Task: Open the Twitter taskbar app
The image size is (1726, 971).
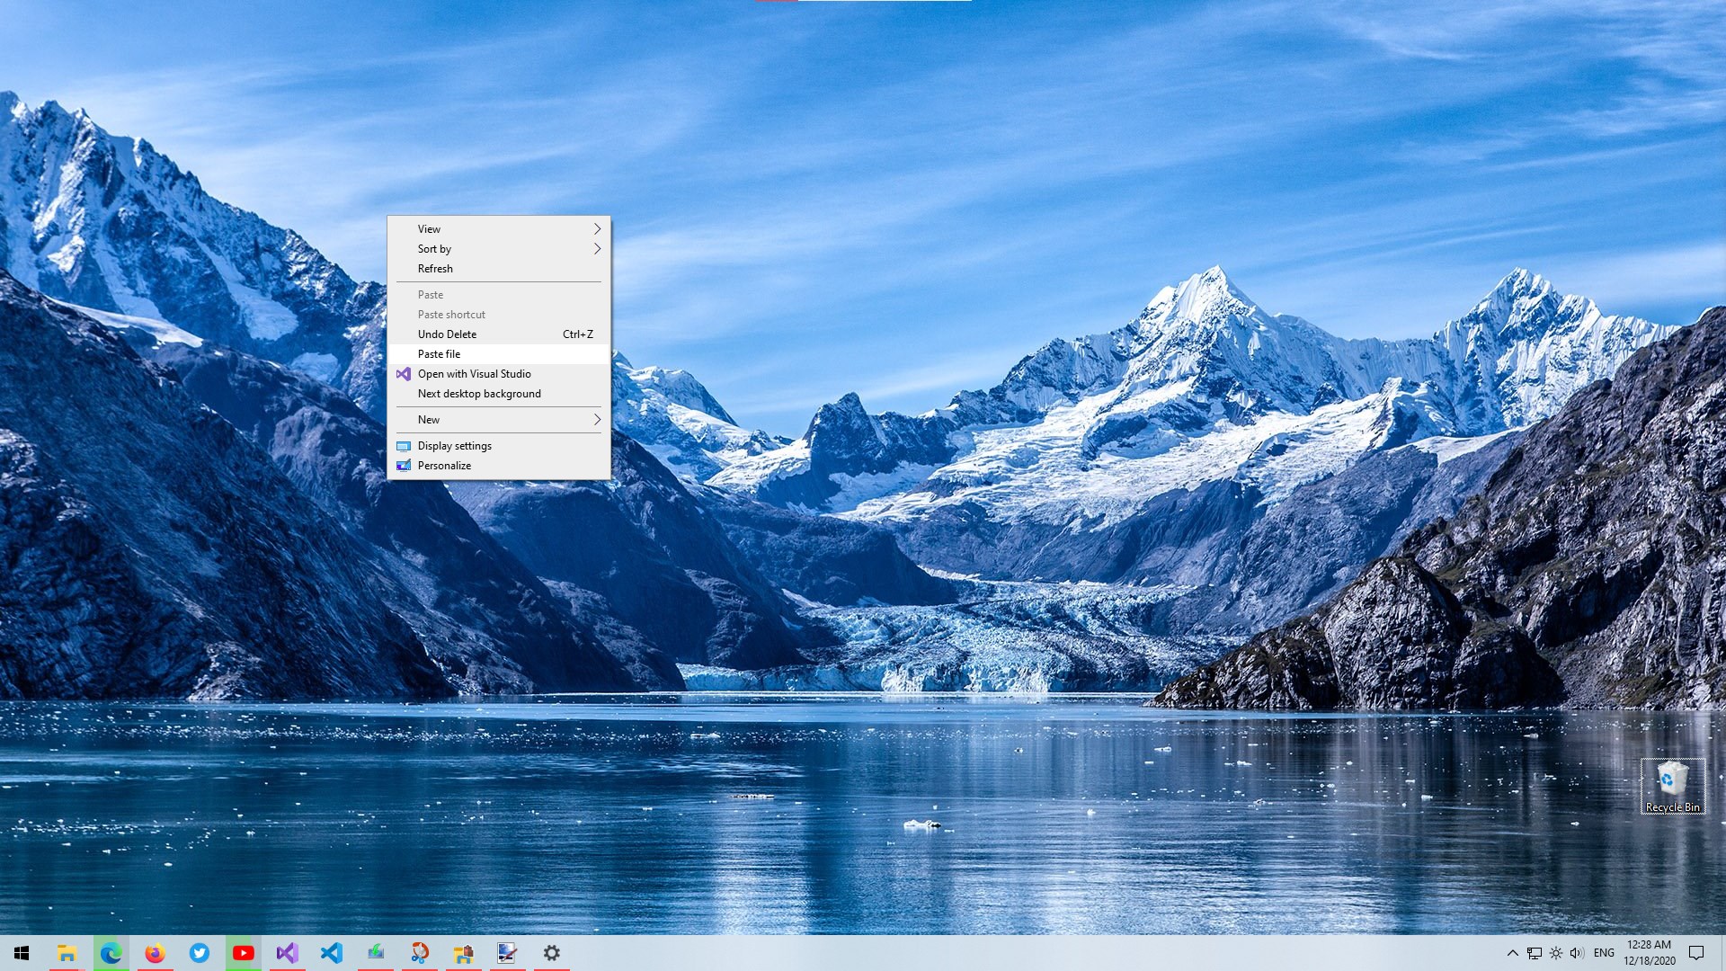Action: (199, 953)
